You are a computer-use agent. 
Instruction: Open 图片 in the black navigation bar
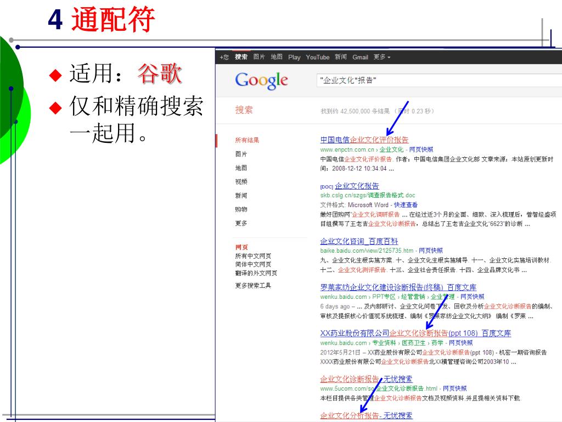click(x=259, y=57)
